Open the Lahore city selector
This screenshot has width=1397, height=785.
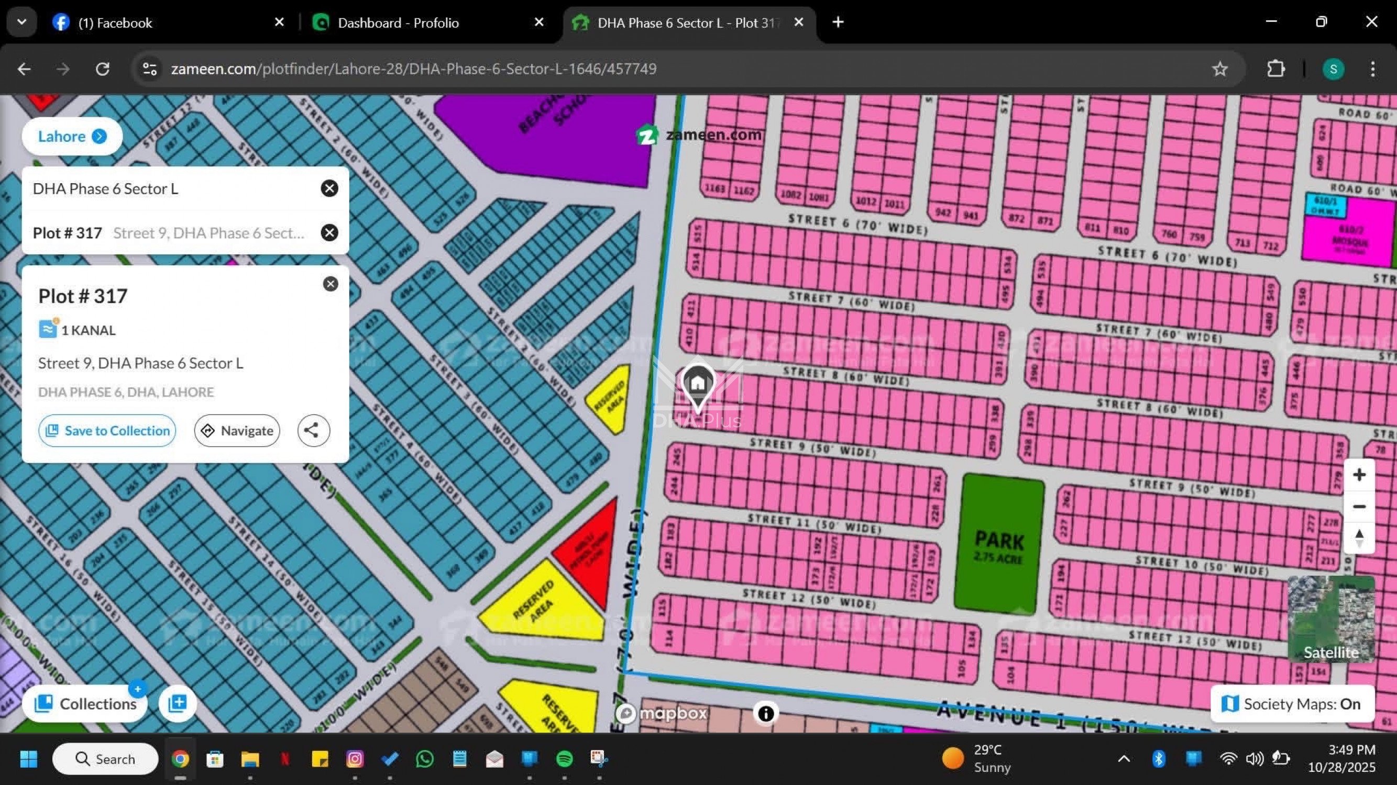coord(72,137)
